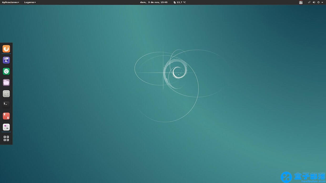Click the 13,7 °C weather indicator

(x=180, y=2)
